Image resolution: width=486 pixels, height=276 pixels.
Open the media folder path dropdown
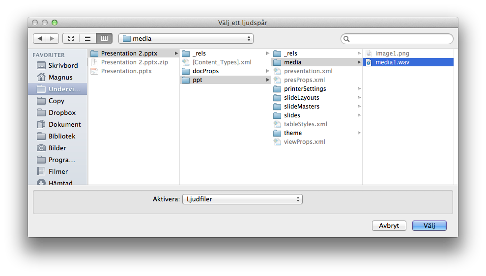[186, 38]
